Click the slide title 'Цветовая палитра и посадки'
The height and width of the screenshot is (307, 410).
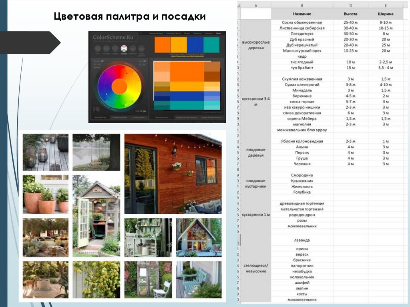point(130,16)
